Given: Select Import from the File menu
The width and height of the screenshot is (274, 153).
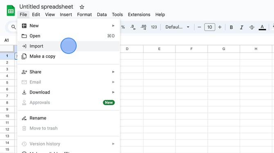Looking at the screenshot, I should [69, 46].
